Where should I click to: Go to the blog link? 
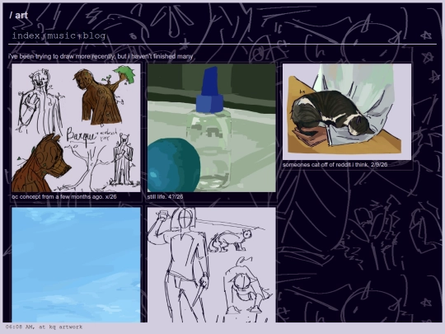(94, 35)
